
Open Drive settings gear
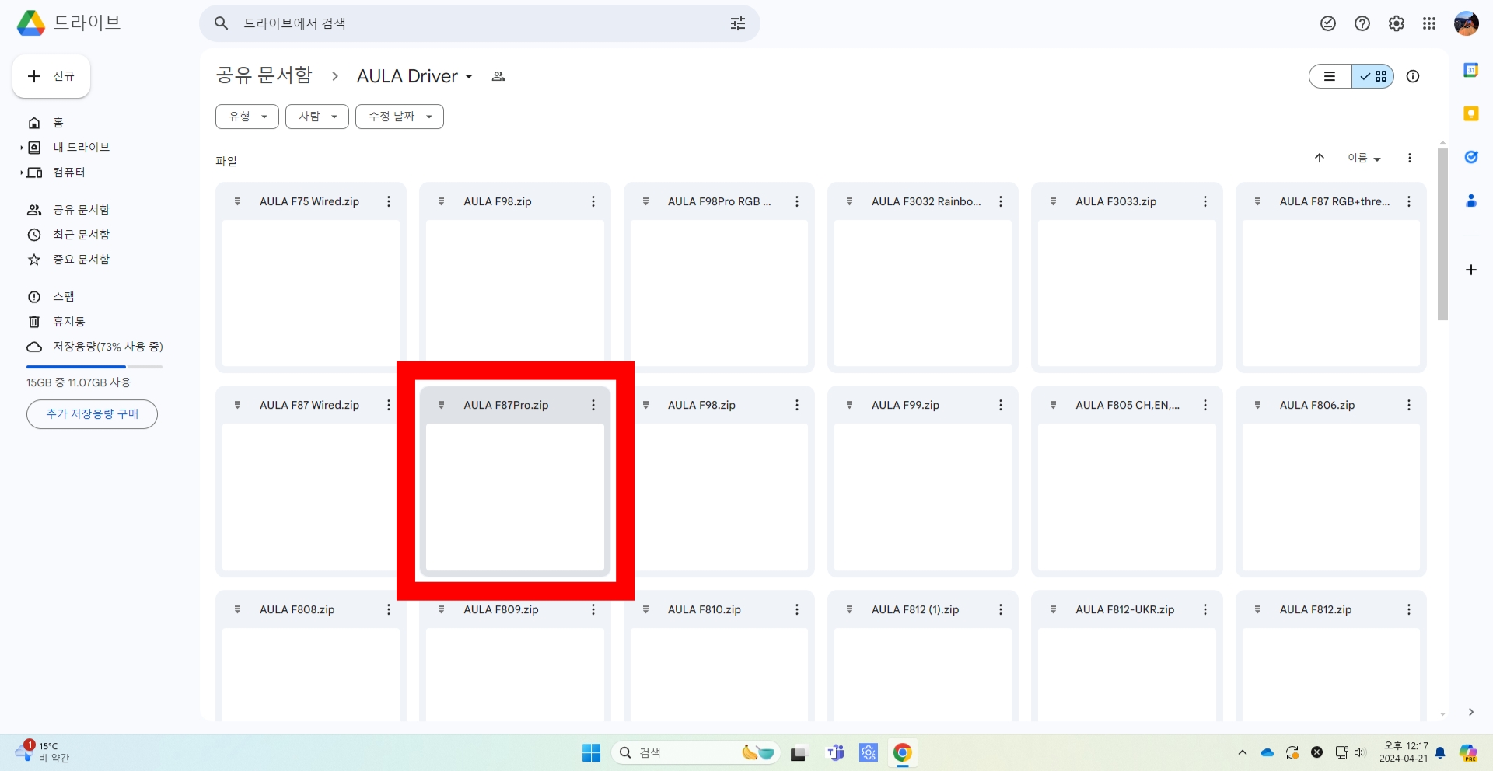[x=1397, y=23]
